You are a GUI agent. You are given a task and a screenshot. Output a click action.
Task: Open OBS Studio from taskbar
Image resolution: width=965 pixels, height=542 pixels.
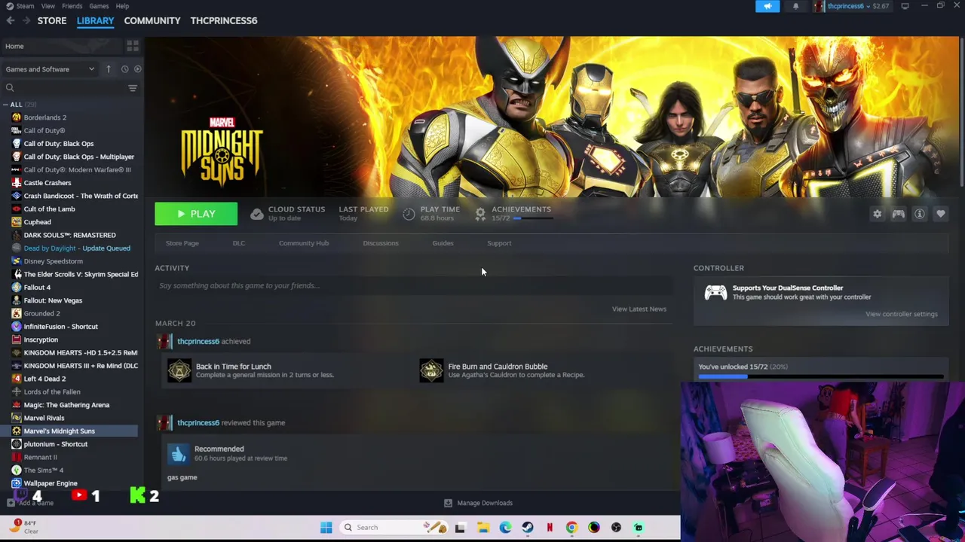point(616,528)
